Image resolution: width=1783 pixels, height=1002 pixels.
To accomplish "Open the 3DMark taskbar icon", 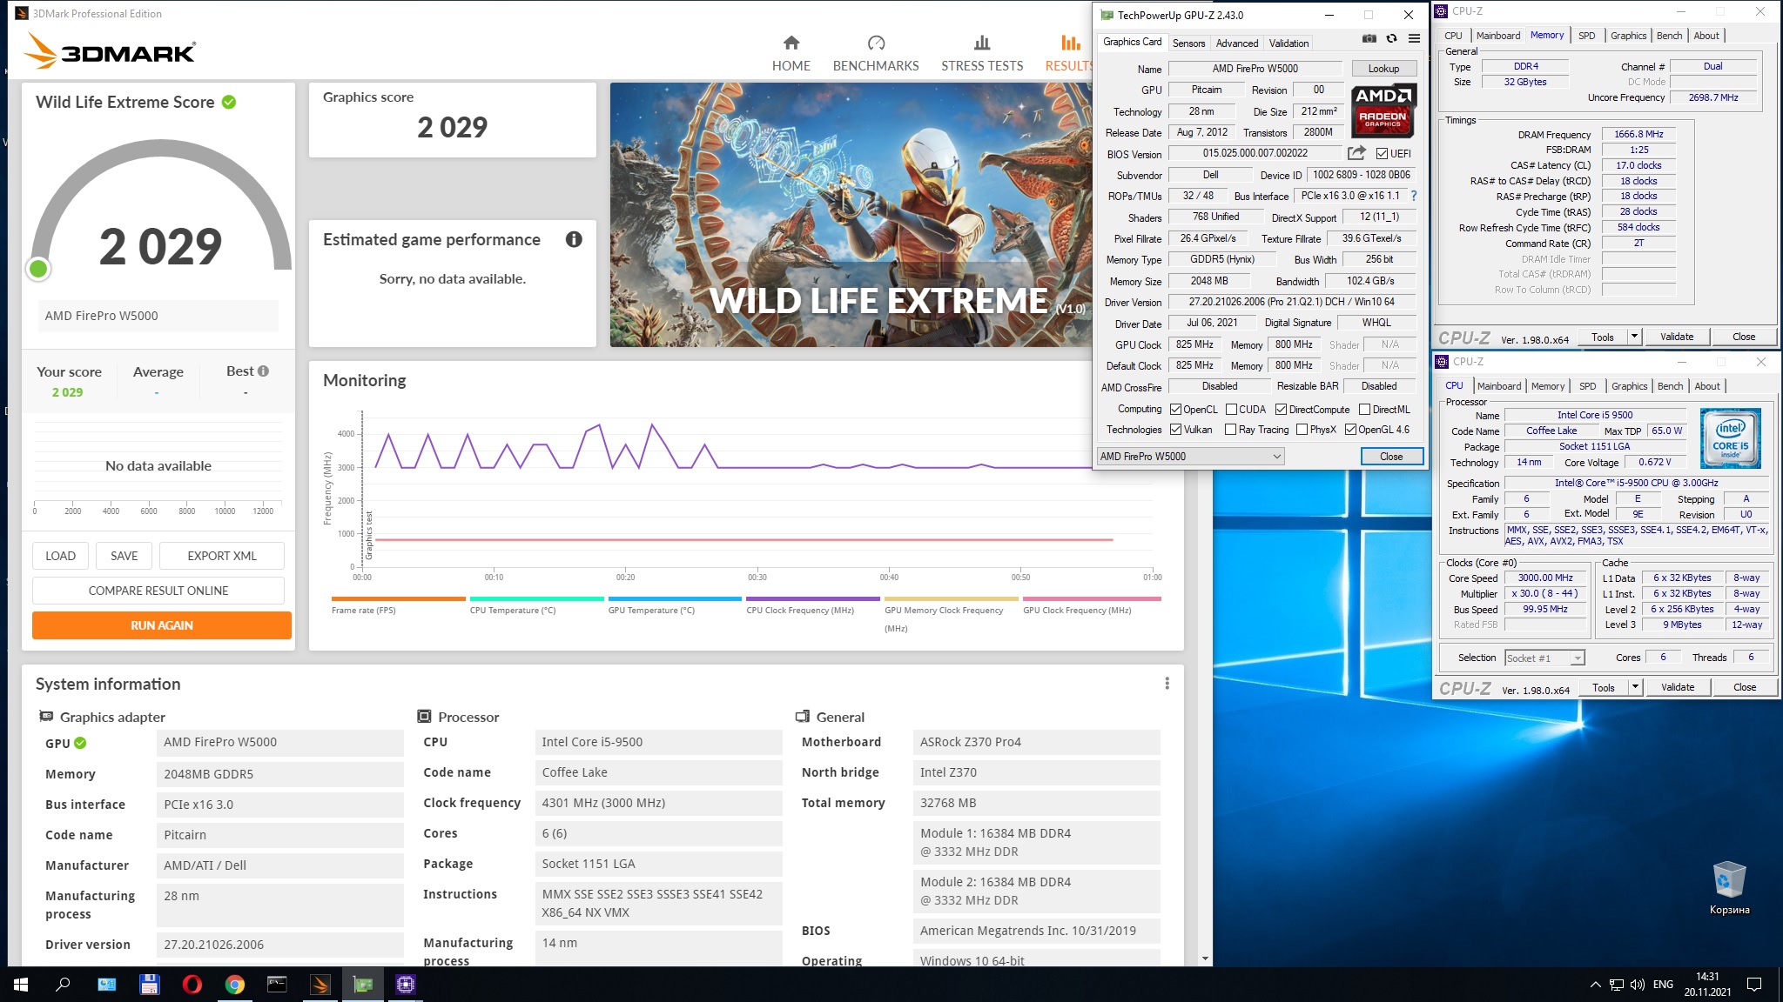I will click(x=320, y=985).
